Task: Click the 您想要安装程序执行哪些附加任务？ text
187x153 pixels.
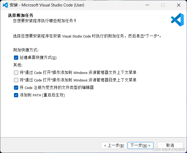Action: (44, 21)
